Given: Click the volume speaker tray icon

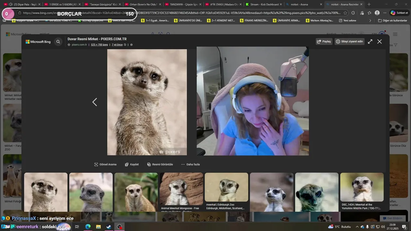Looking at the screenshot, I should point(383,227).
